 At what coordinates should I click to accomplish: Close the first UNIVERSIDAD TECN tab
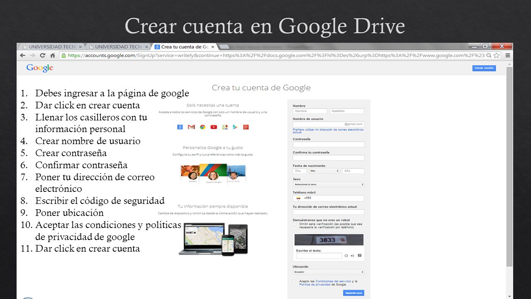click(80, 47)
